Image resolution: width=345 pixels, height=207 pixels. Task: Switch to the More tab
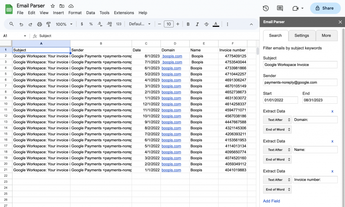[326, 35]
